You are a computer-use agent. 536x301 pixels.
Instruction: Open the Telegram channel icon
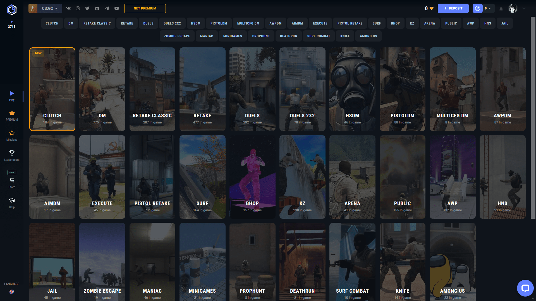pos(107,8)
